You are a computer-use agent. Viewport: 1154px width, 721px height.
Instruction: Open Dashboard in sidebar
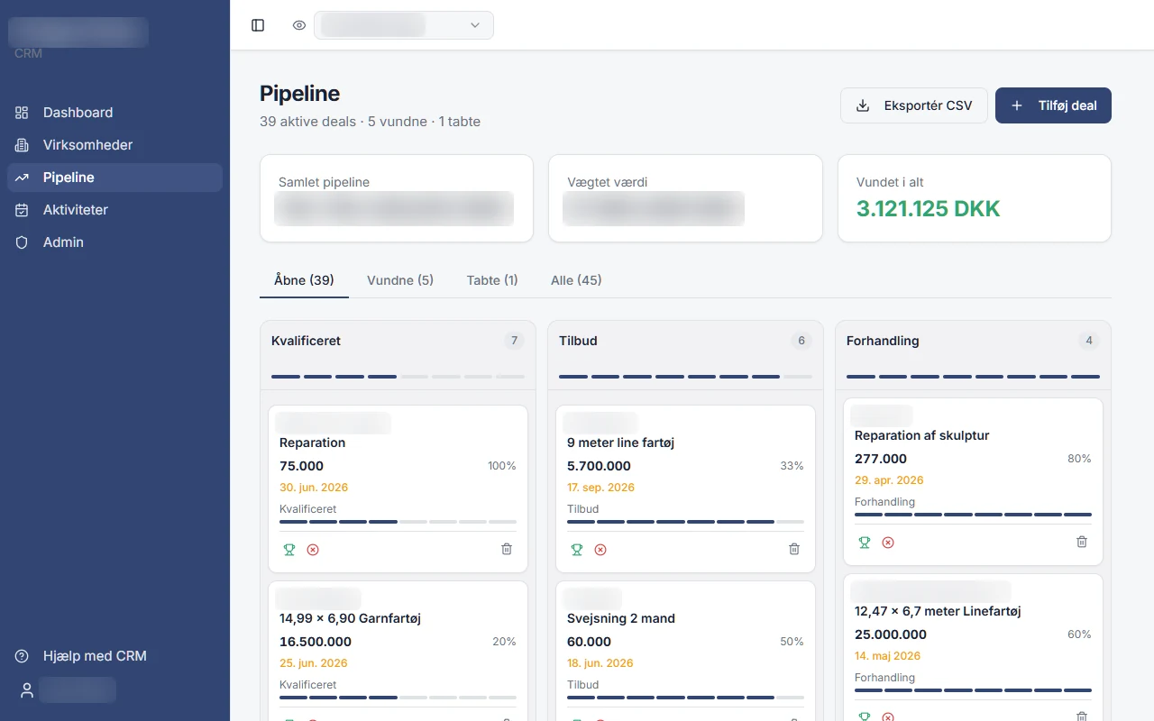click(114, 113)
